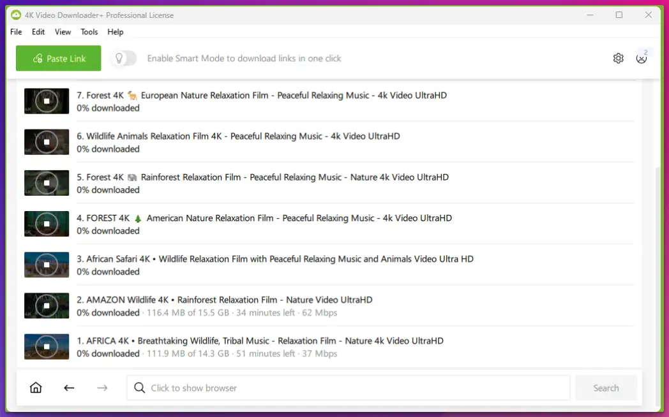This screenshot has height=417, width=669.
Task: Click the home icon in the browser bar
Action: coord(36,387)
